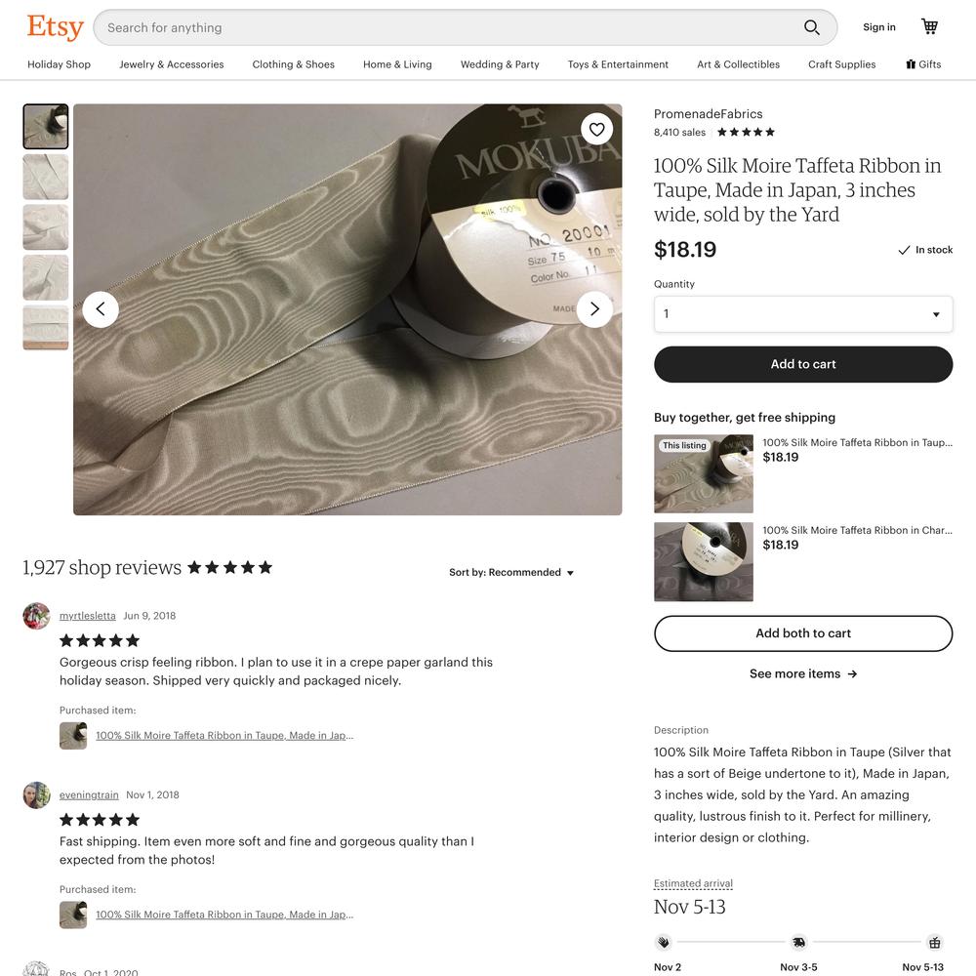Screen dimensions: 976x976
Task: Select the second product thumbnail
Action: pyautogui.click(x=46, y=178)
